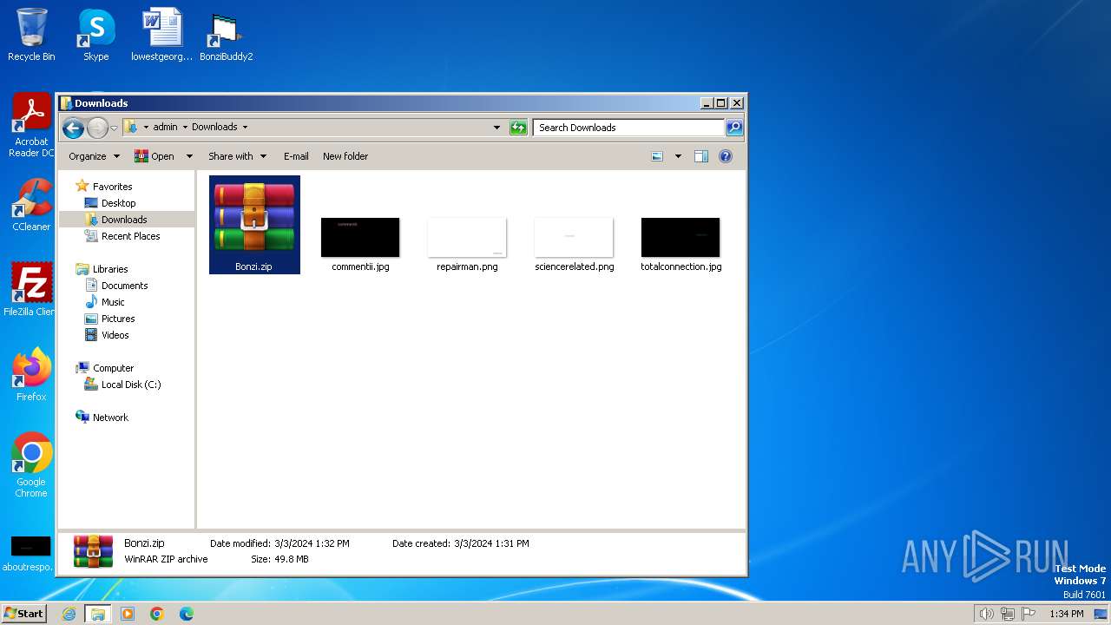1111x625 pixels.
Task: Open Acrobat Reader DC desktop icon
Action: pyautogui.click(x=31, y=125)
